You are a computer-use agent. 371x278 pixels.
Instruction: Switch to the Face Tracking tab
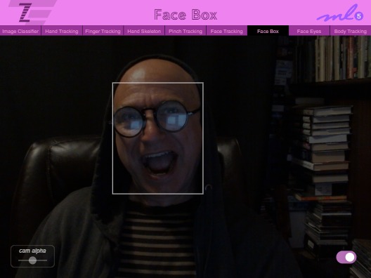click(226, 31)
